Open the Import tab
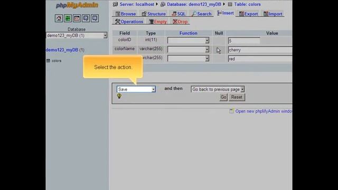338x190 pixels. click(273, 14)
